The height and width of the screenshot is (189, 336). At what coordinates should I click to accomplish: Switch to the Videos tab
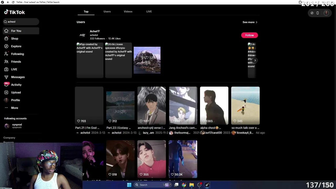point(128,12)
